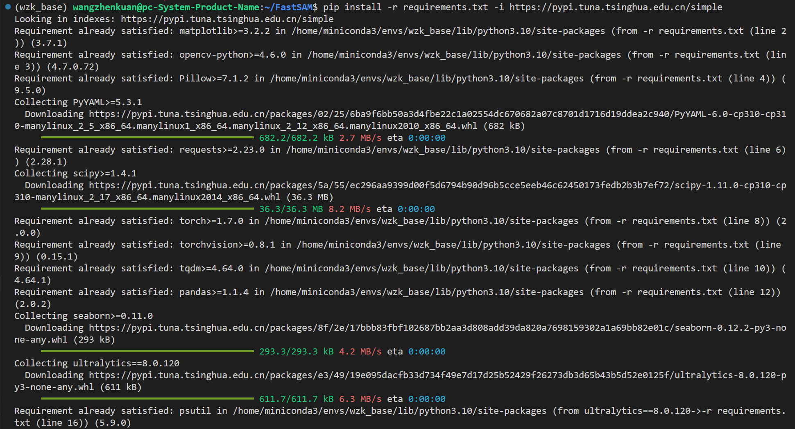The image size is (795, 429).
Task: Click the pandas>=1.1.4 requirement text
Action: [x=214, y=292]
